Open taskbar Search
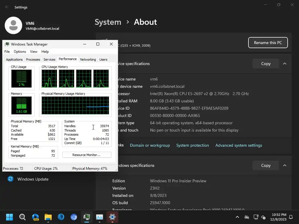299x224 pixels. tap(22, 217)
